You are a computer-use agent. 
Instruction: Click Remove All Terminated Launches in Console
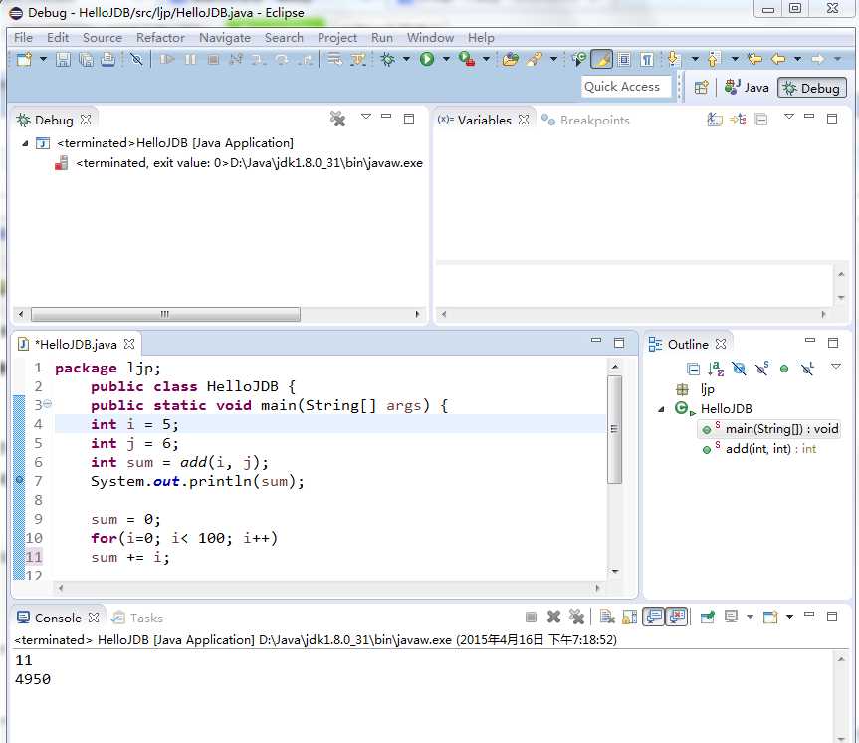point(576,617)
